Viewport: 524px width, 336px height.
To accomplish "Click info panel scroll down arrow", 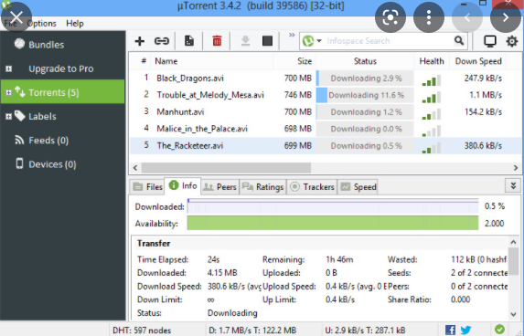I will pos(514,314).
